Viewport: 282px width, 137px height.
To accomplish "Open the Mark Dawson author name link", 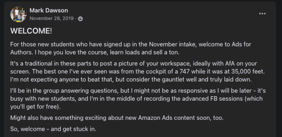I will click(49, 11).
